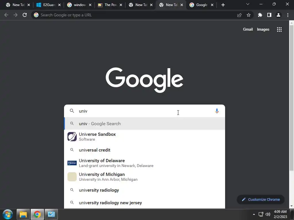Open the Windows Start button
This screenshot has width=294, height=220.
click(x=8, y=214)
